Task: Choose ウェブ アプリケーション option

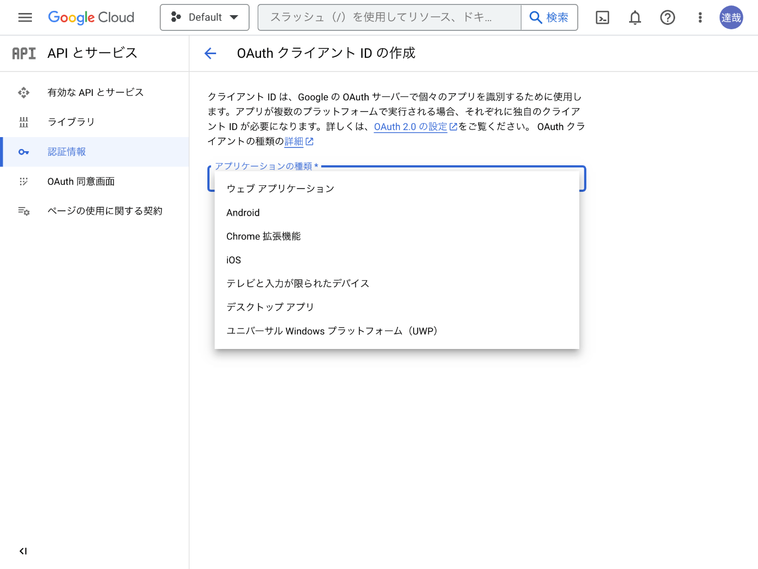Action: point(397,189)
